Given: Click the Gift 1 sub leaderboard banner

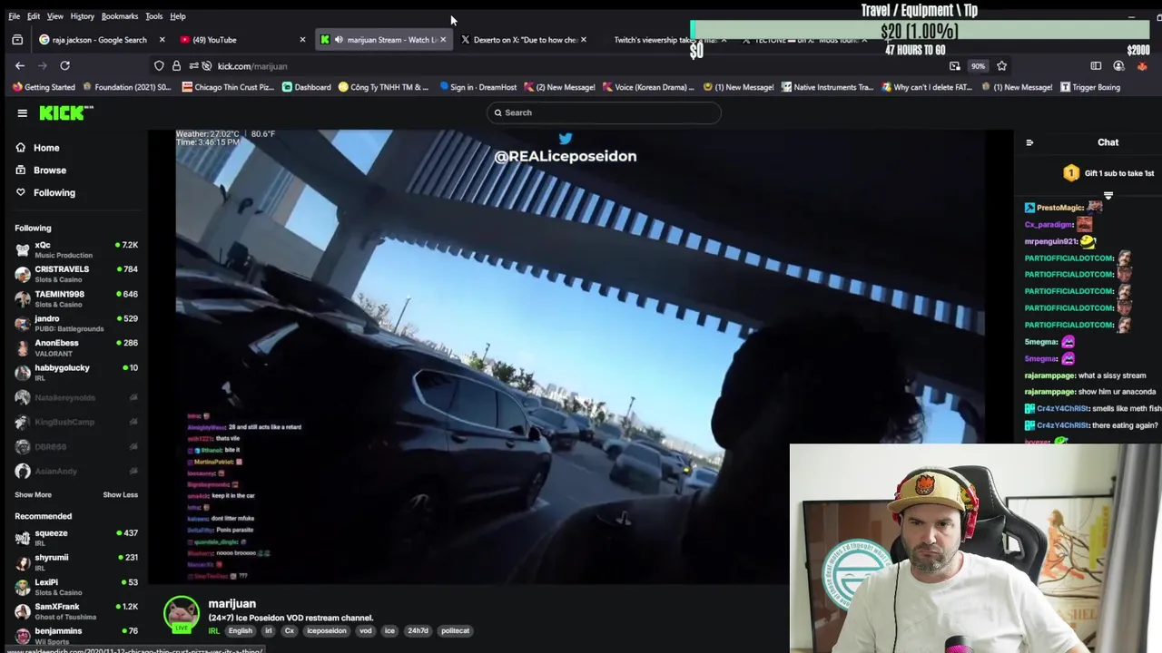Looking at the screenshot, I should (1109, 173).
